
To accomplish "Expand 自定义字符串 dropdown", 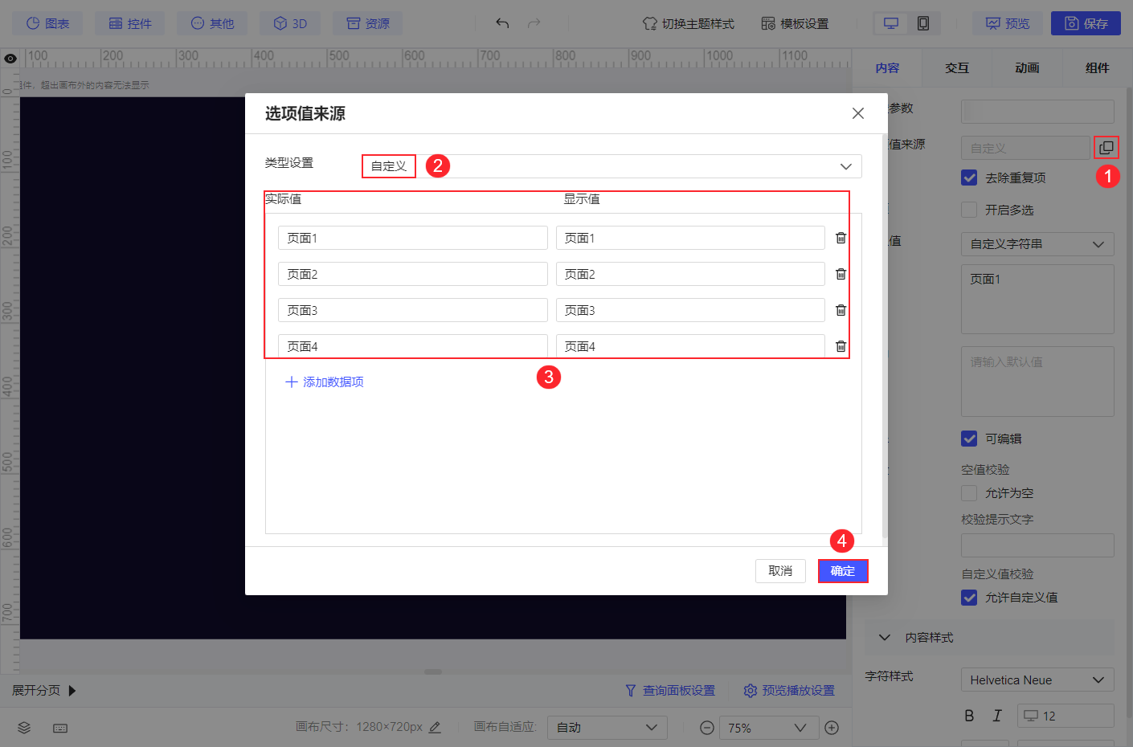I will click(x=1037, y=244).
